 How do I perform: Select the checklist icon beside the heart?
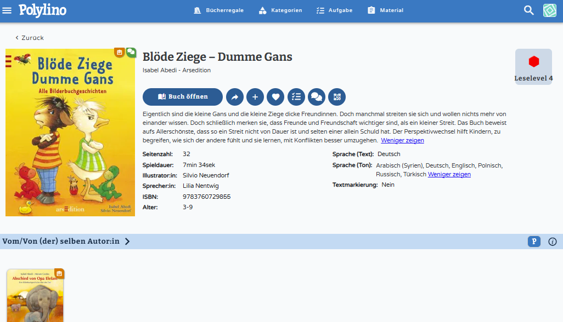[x=296, y=97]
